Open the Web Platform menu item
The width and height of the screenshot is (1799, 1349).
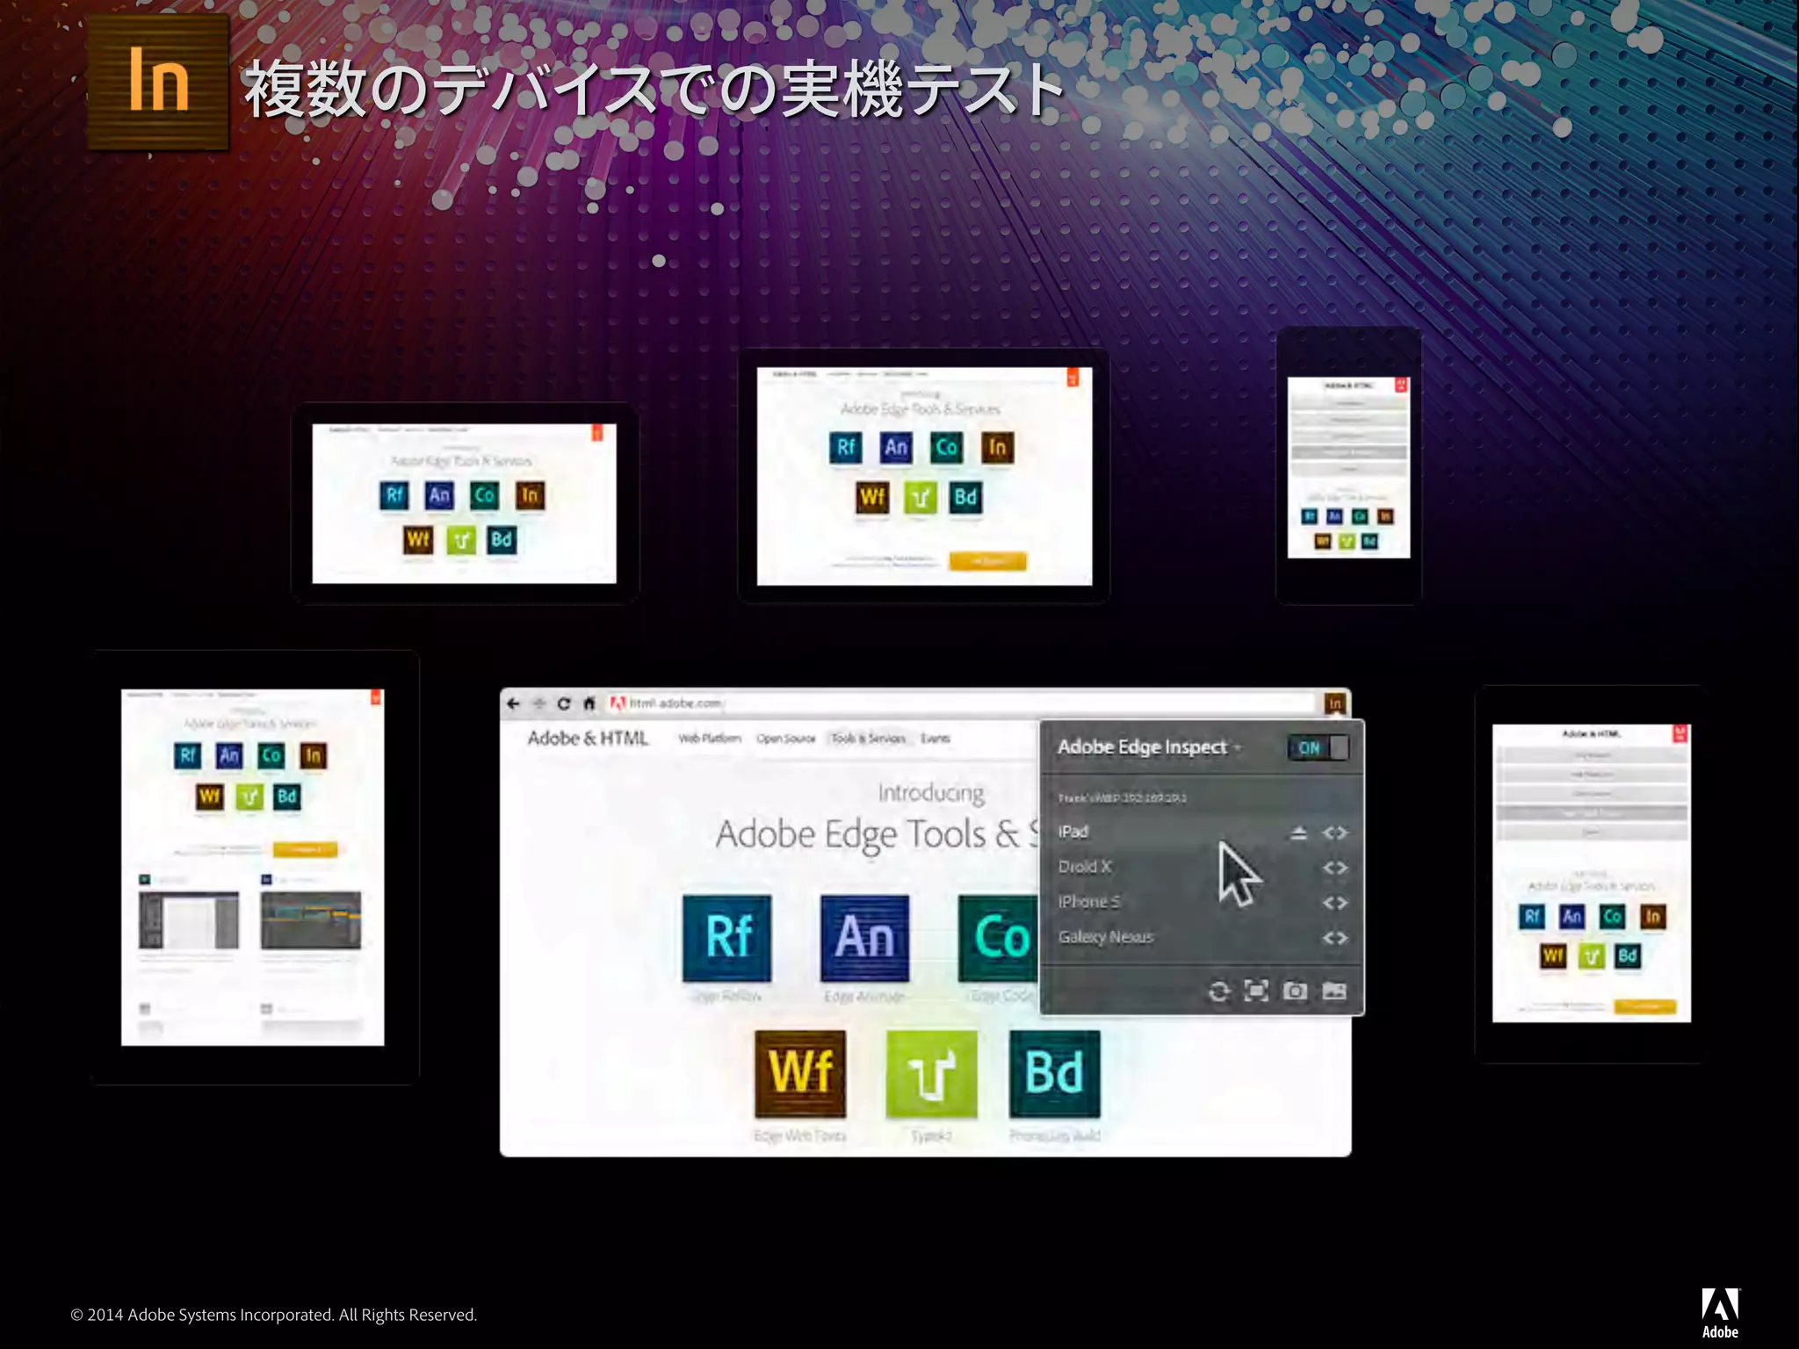(x=710, y=739)
